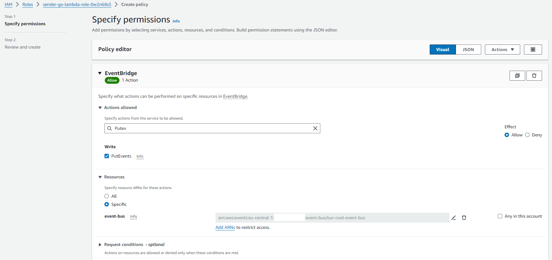Click the 'Policy editor' heading
552x260 pixels.
(115, 49)
